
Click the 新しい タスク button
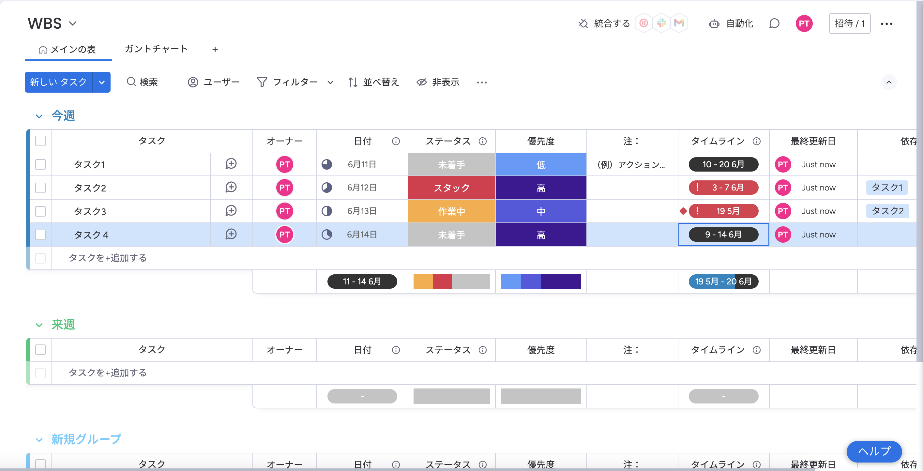point(58,82)
